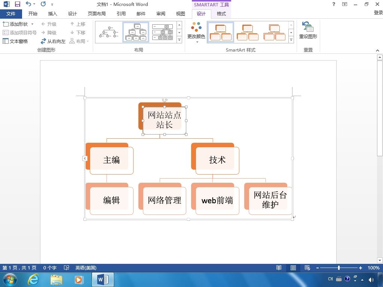Screen dimensions: 383x287
Task: Toggle 从右向左 layout direction
Action: click(53, 41)
